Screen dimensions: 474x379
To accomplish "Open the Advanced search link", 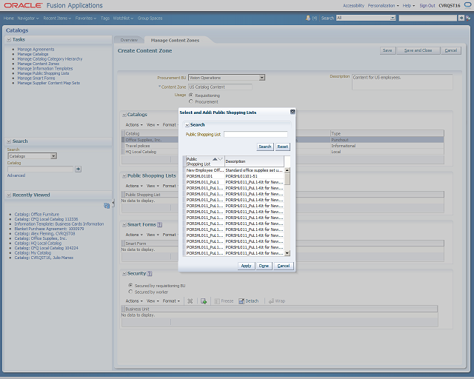I will click(x=16, y=175).
